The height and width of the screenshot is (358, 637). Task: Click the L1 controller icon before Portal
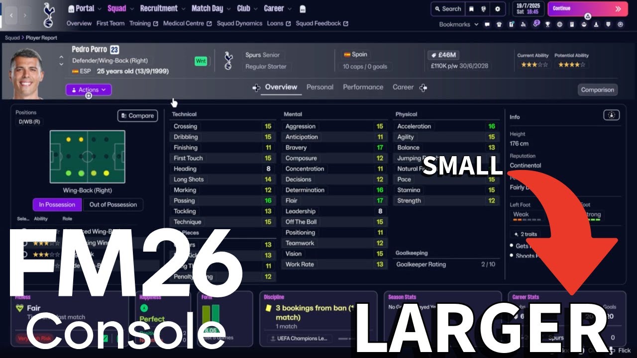71,9
